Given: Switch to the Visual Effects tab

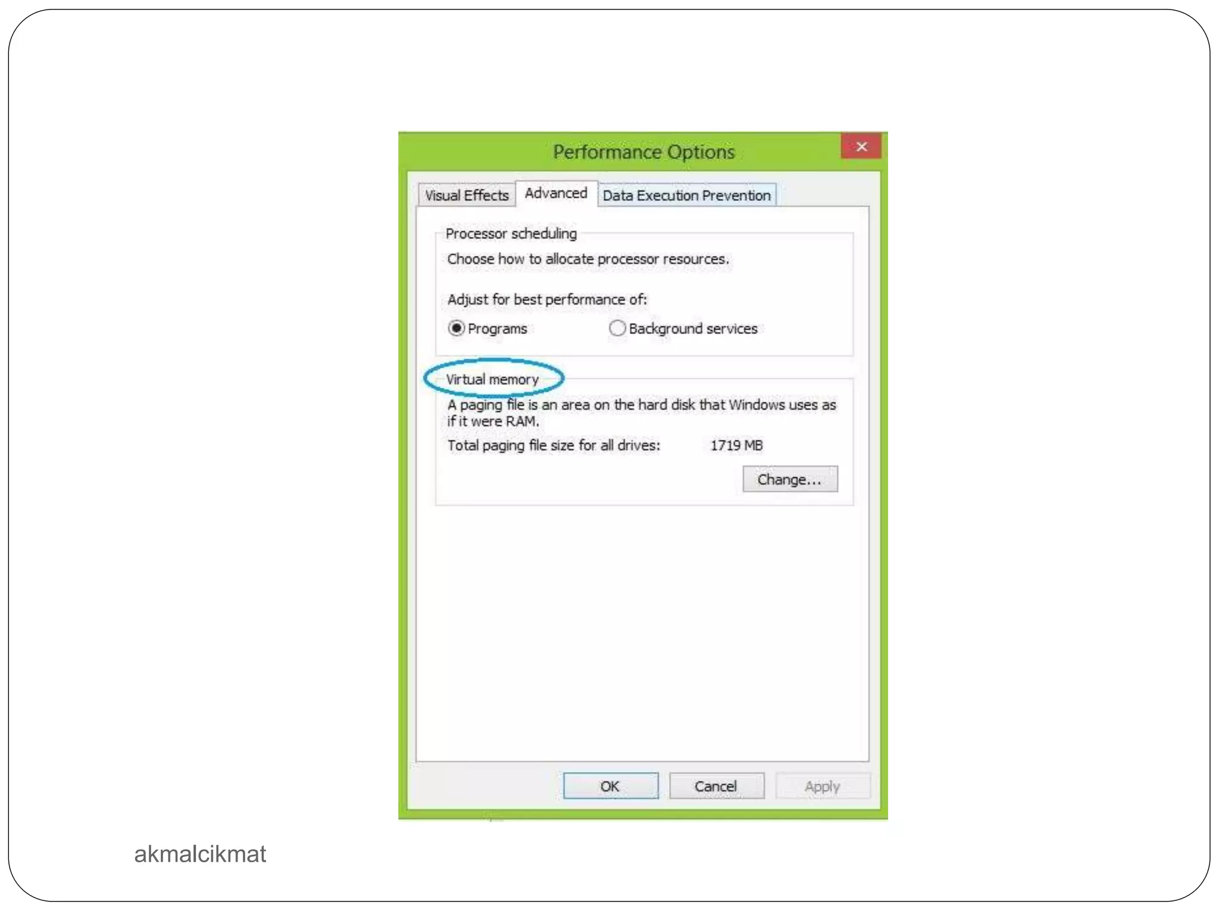Looking at the screenshot, I should 467,195.
